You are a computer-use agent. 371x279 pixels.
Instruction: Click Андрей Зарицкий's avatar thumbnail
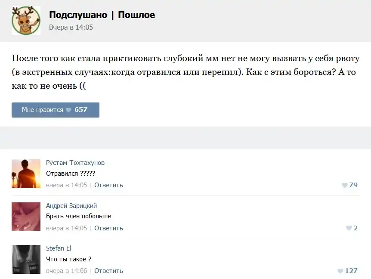[x=26, y=217]
